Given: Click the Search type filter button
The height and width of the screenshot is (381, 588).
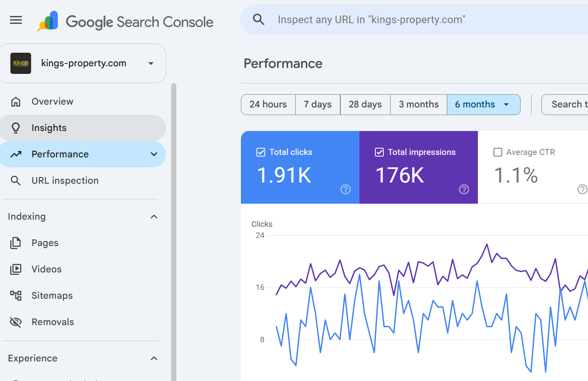Looking at the screenshot, I should 565,105.
